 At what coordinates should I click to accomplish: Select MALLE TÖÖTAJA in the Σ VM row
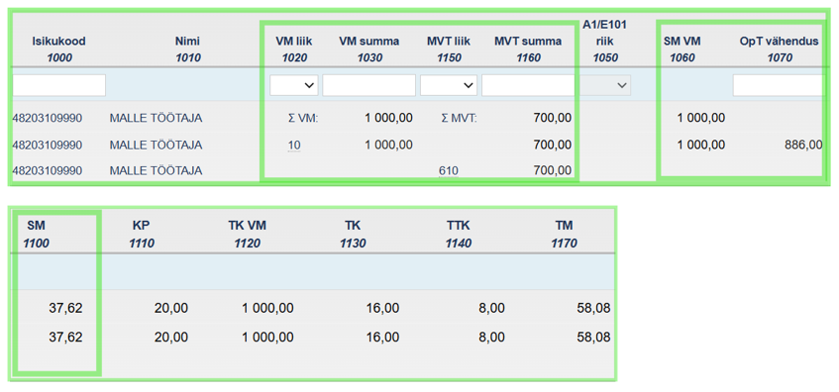(156, 118)
